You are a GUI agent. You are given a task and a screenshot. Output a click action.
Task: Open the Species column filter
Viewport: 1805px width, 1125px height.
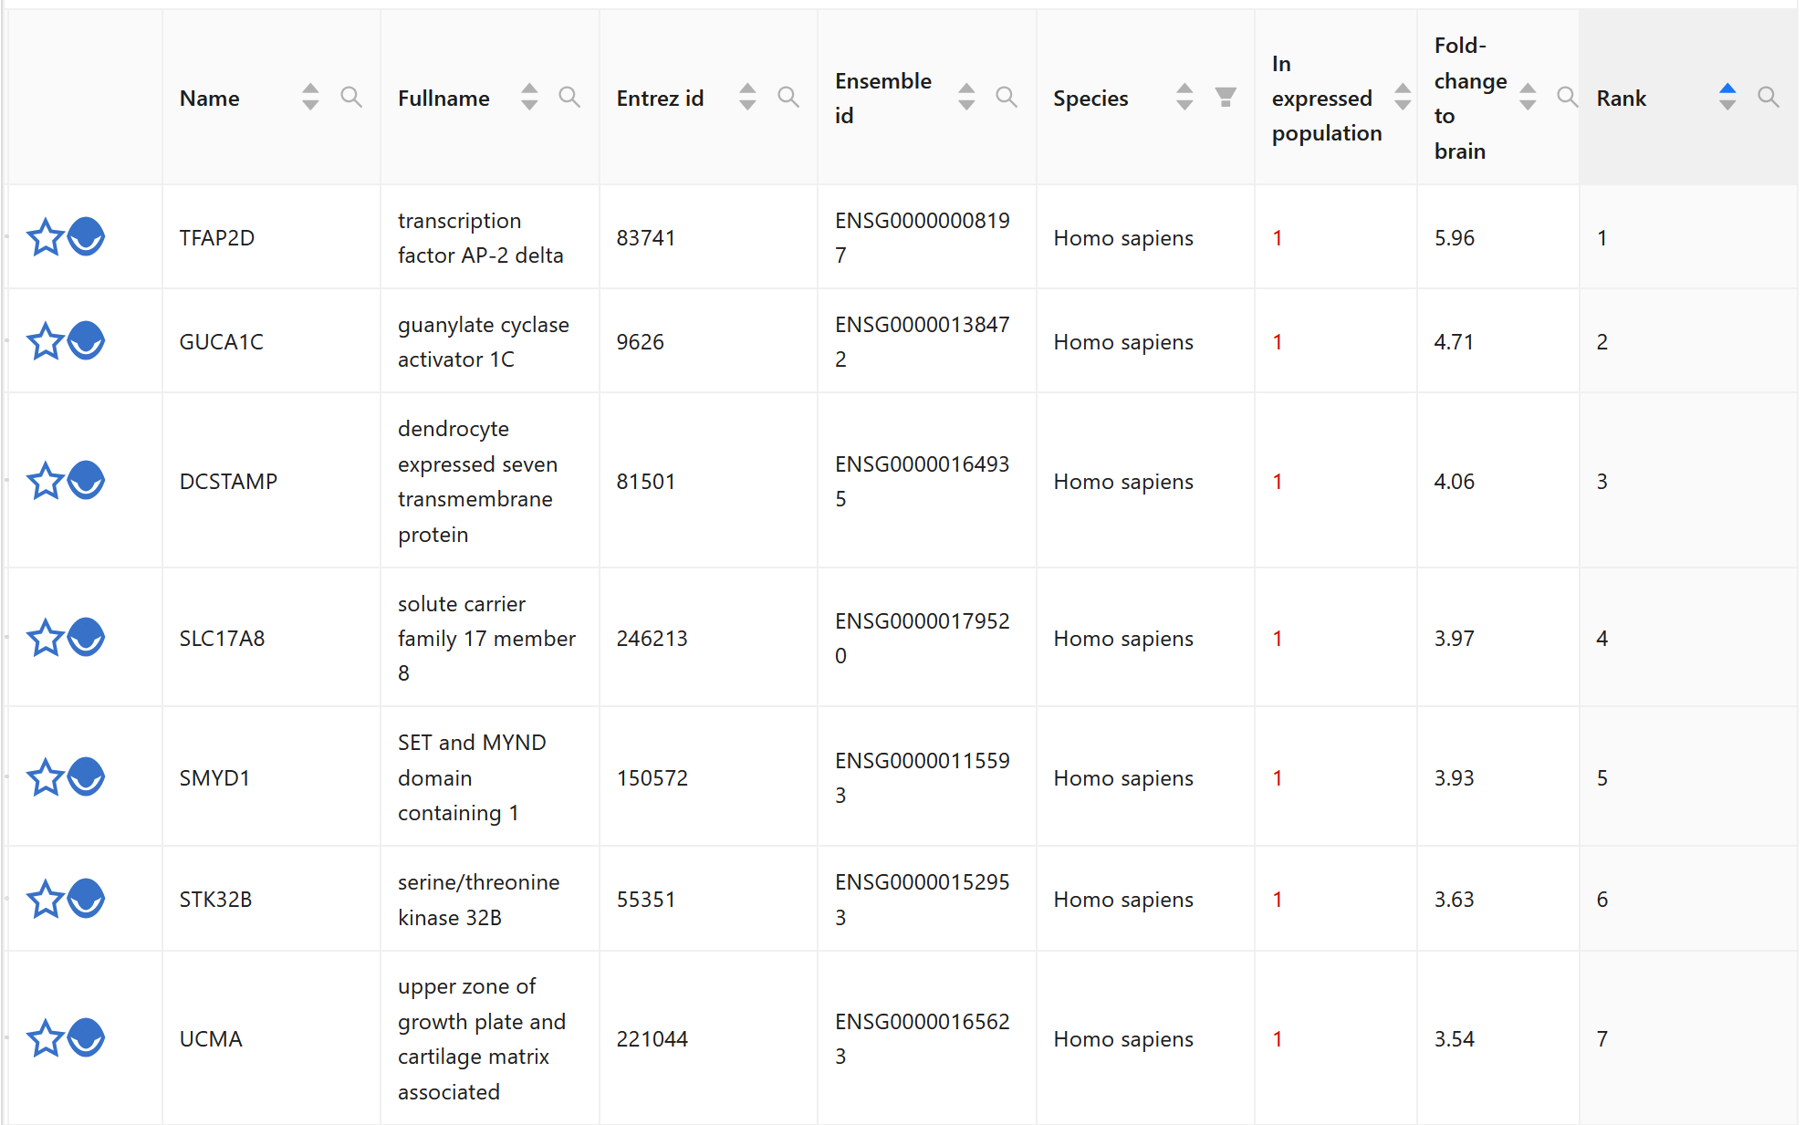(x=1226, y=97)
